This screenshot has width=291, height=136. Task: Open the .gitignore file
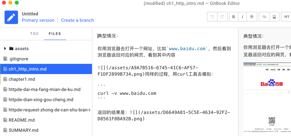[18, 59]
